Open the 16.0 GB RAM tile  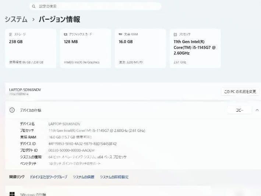click(x=140, y=49)
